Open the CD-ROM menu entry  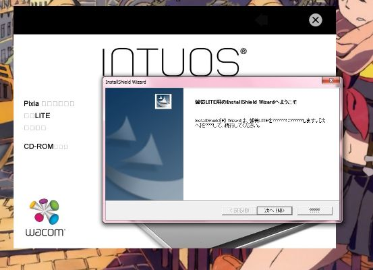pos(46,146)
